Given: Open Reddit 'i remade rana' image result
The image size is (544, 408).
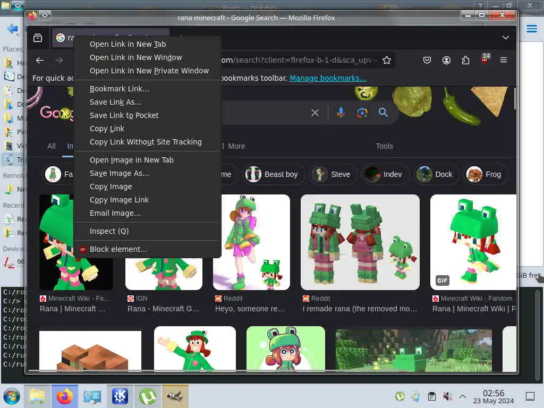Looking at the screenshot, I should (x=360, y=242).
